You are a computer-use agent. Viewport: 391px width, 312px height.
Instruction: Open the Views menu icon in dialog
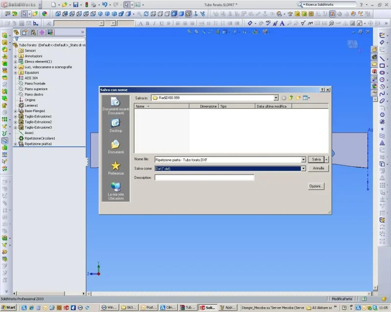306,98
